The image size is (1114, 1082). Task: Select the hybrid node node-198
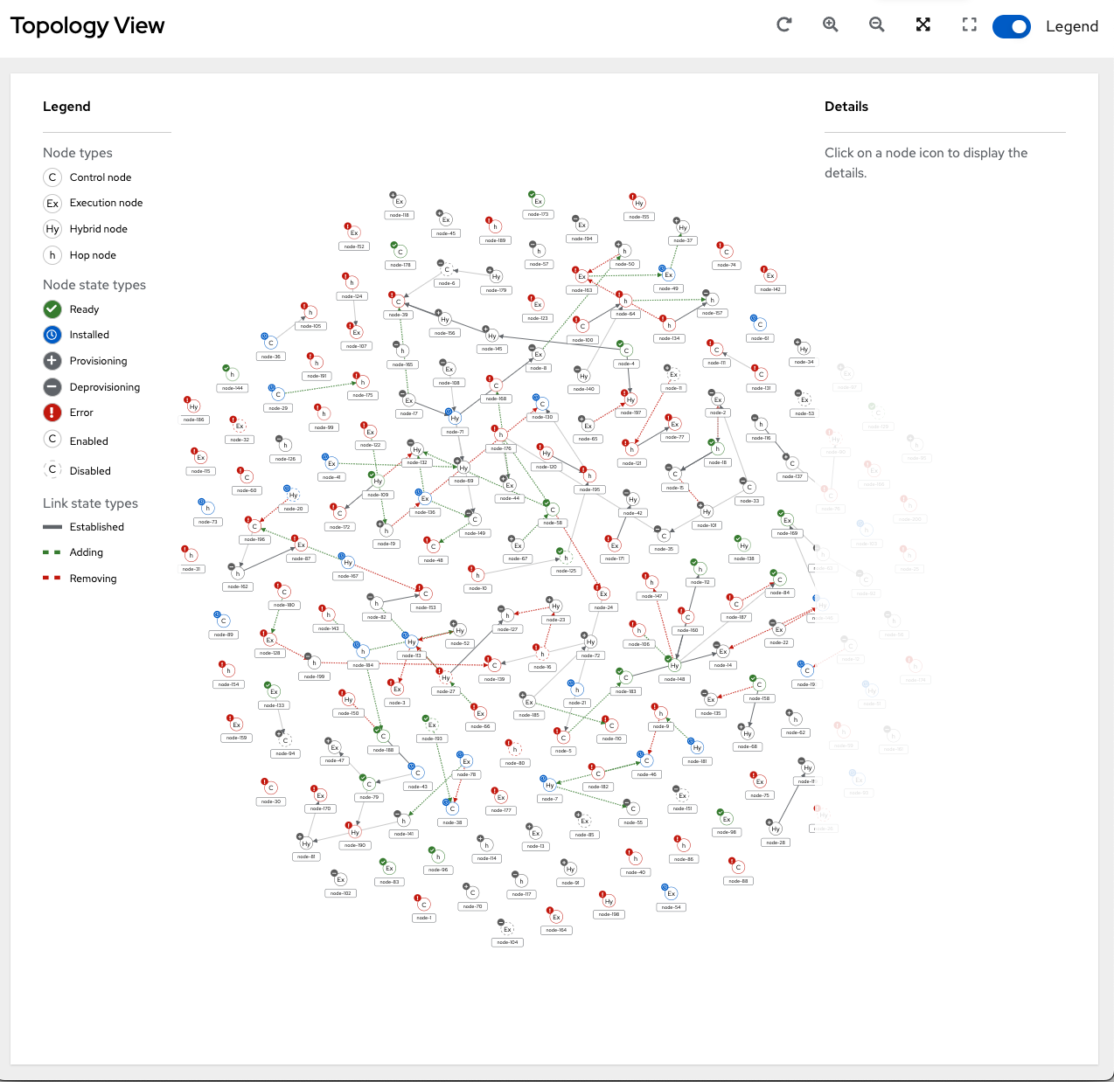[609, 899]
